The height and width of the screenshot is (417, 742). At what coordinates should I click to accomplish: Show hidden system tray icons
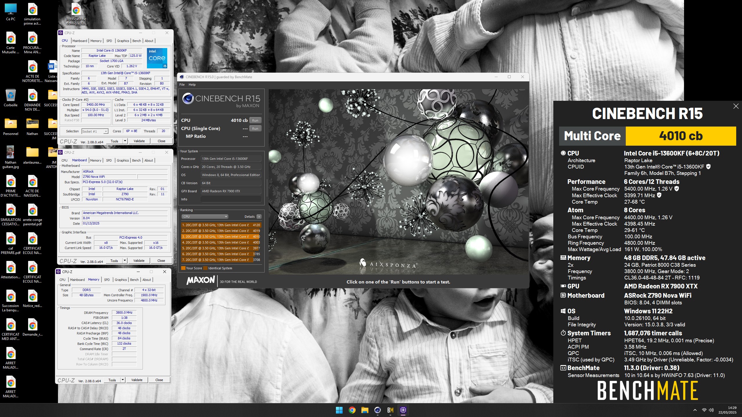coord(695,410)
